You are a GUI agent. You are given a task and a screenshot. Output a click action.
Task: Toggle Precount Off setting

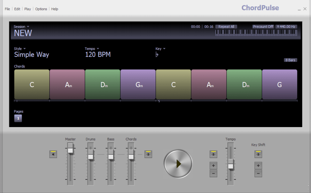pyautogui.click(x=263, y=26)
